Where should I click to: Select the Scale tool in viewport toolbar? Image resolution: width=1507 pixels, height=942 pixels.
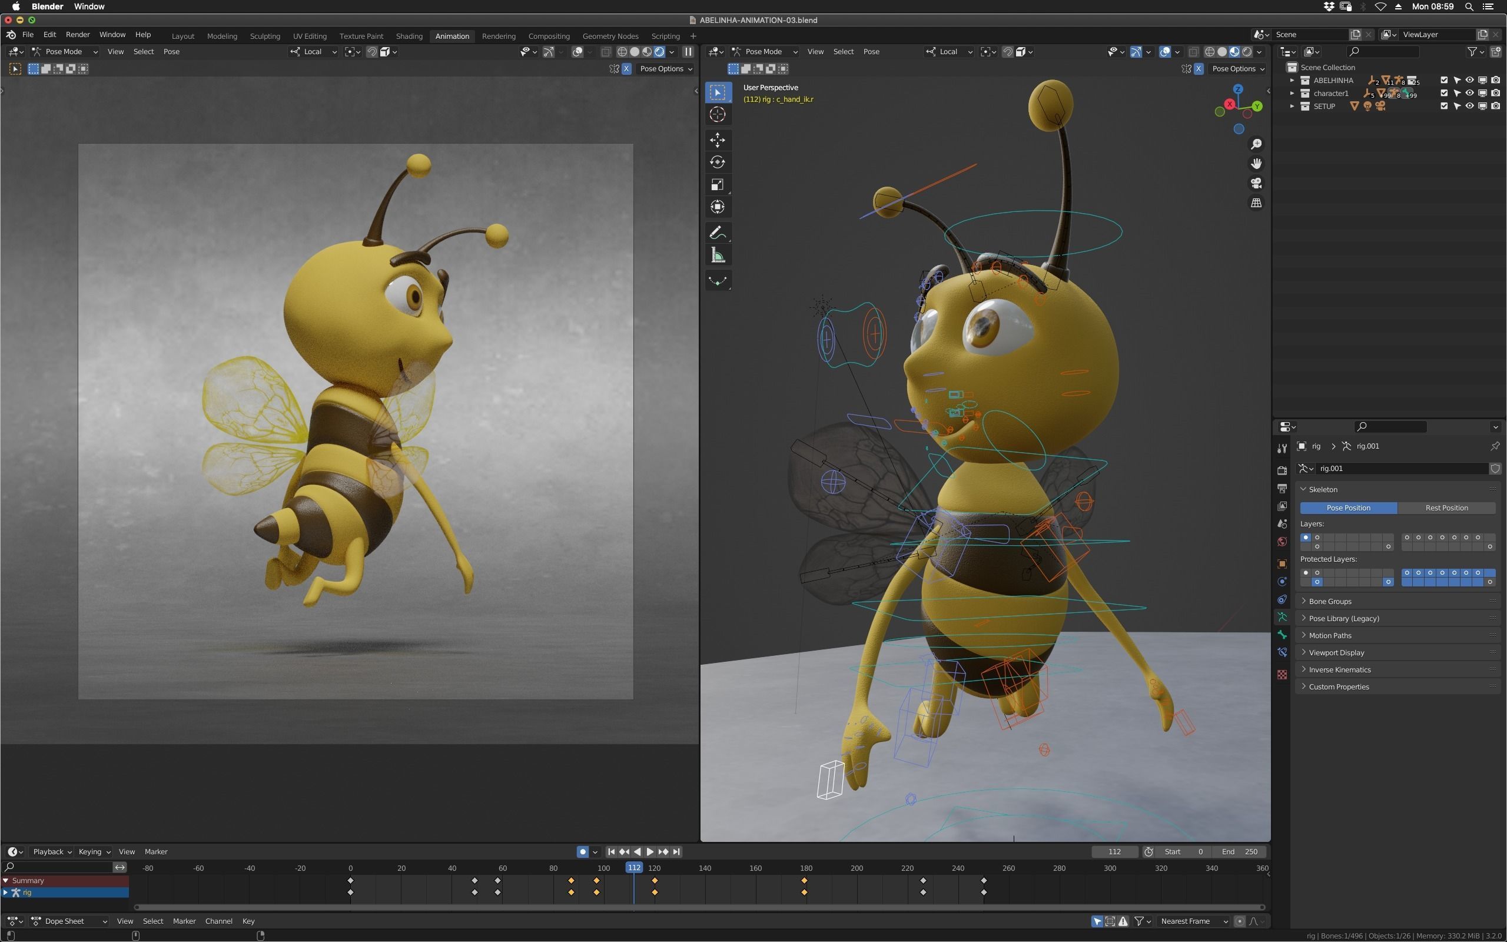click(718, 184)
